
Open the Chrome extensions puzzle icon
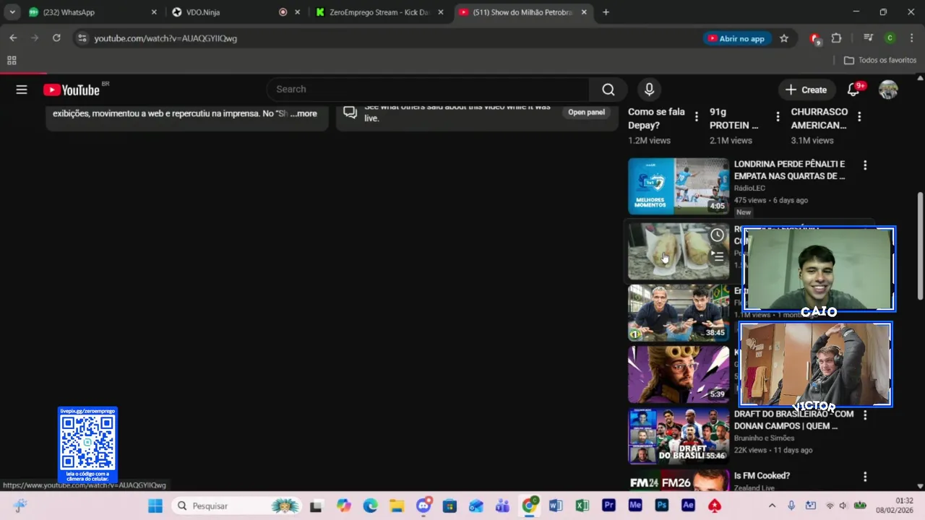pos(837,38)
